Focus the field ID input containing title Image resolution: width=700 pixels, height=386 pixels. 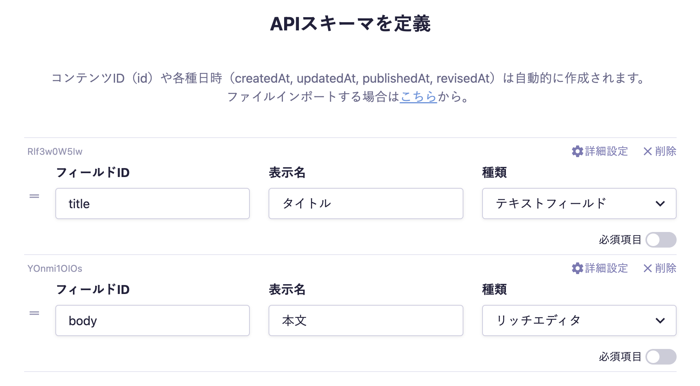[x=152, y=204]
